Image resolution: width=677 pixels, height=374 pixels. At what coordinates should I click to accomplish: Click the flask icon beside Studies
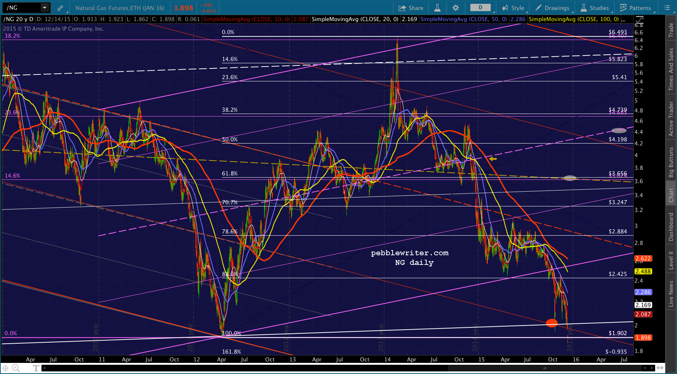coord(584,8)
